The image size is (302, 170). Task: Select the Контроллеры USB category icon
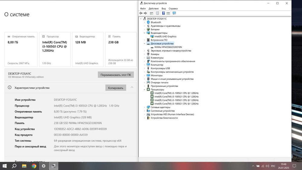[x=148, y=68]
